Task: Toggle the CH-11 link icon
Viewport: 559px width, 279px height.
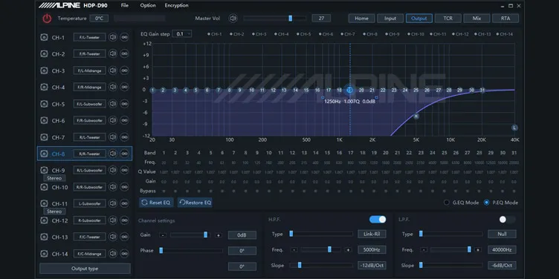Action: [124, 203]
